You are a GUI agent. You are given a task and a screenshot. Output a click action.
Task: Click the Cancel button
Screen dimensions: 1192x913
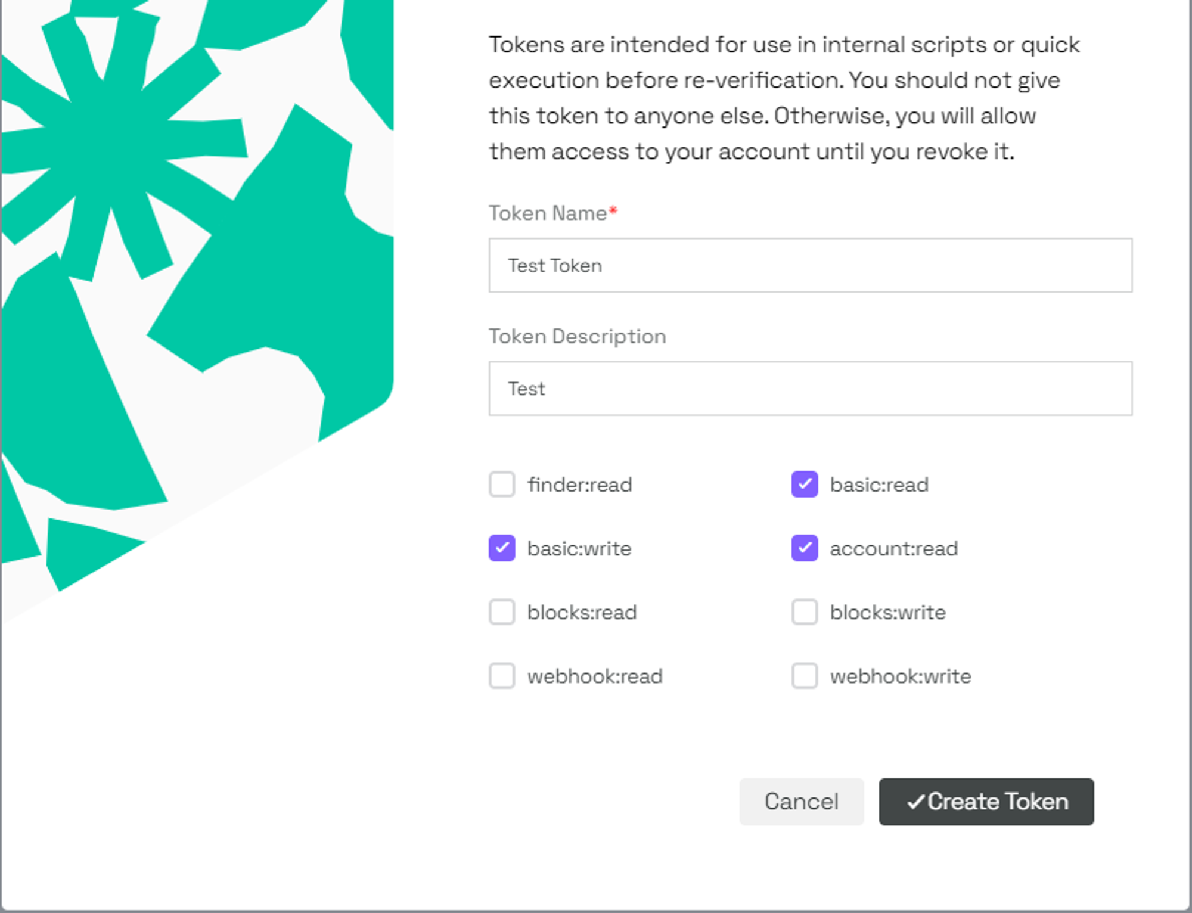(801, 801)
